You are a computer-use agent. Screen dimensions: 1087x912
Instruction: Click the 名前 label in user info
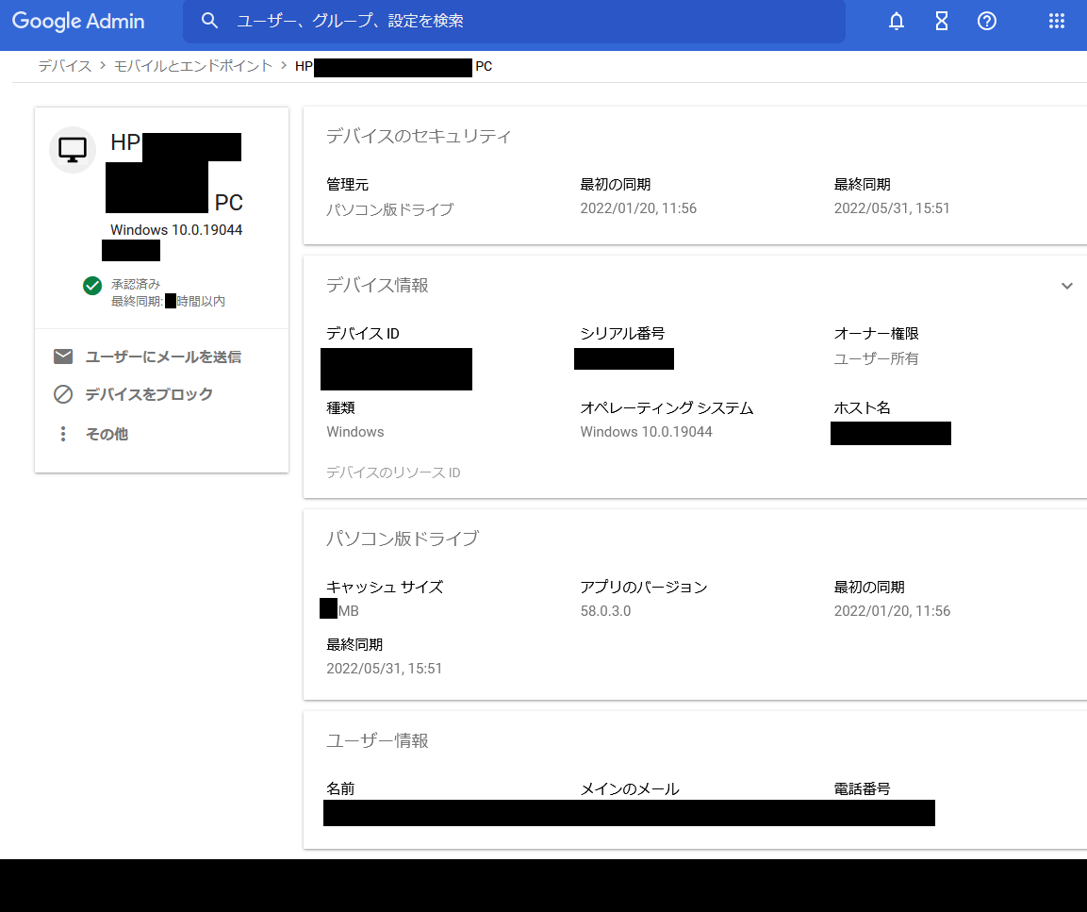pos(340,788)
